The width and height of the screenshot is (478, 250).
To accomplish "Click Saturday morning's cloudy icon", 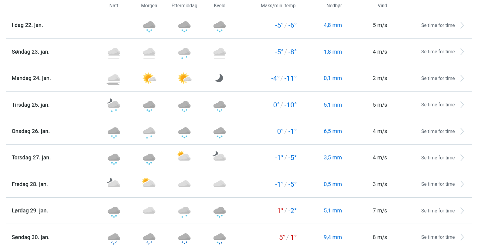I will click(149, 210).
